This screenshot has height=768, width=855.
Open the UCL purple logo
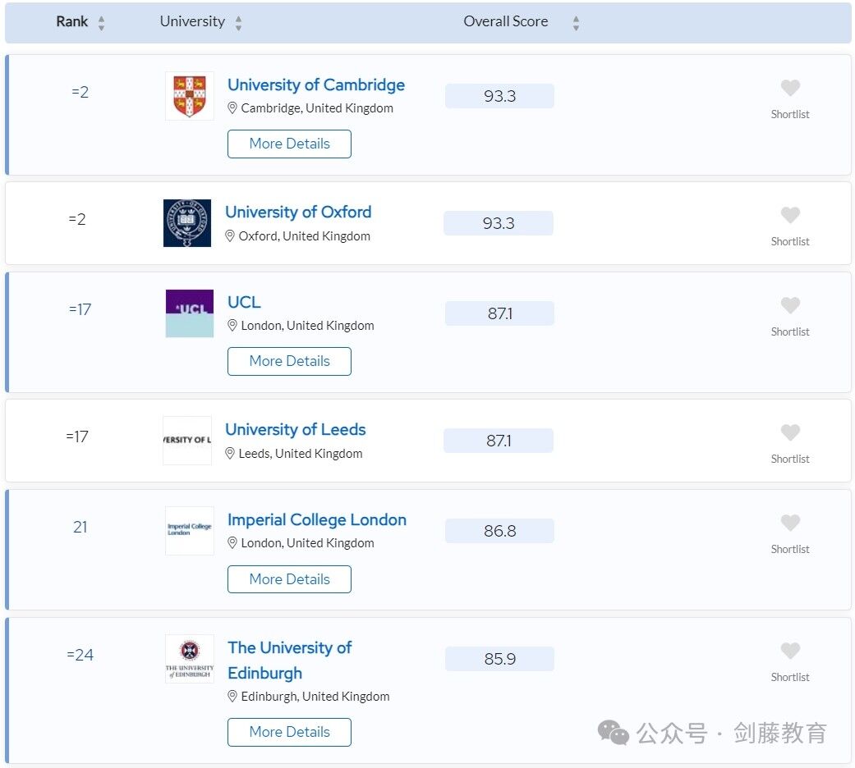(189, 313)
